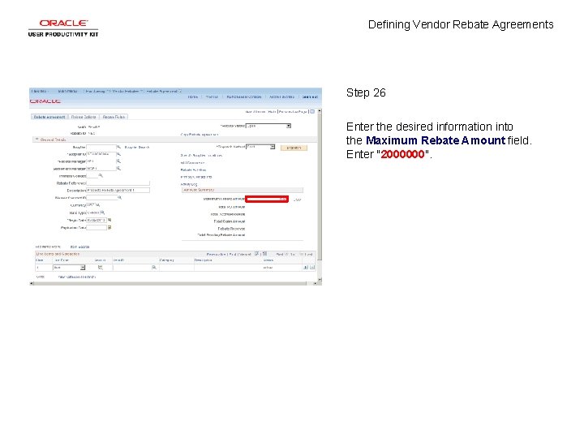
Task: Click the zoom grid icon in Line Items header
Action: tap(256, 254)
